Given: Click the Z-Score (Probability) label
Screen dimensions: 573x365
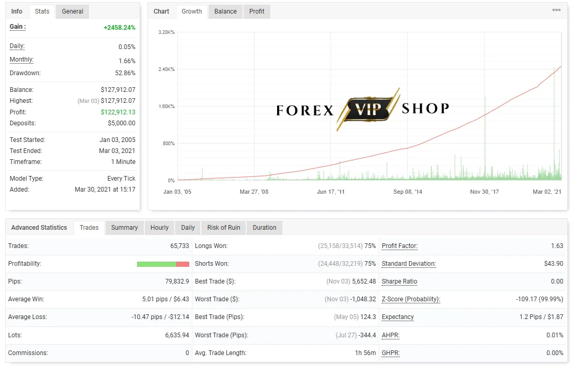Looking at the screenshot, I should tap(411, 299).
